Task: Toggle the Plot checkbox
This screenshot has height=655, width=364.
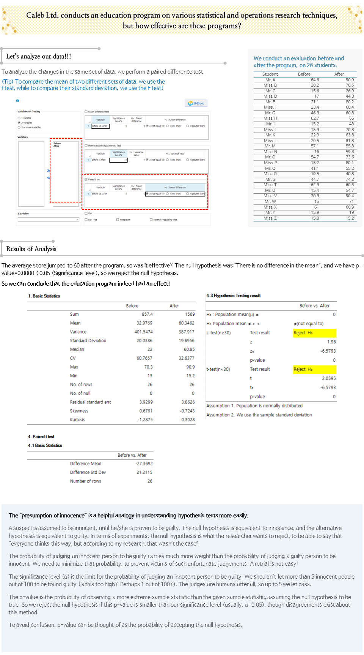Action: click(x=86, y=213)
